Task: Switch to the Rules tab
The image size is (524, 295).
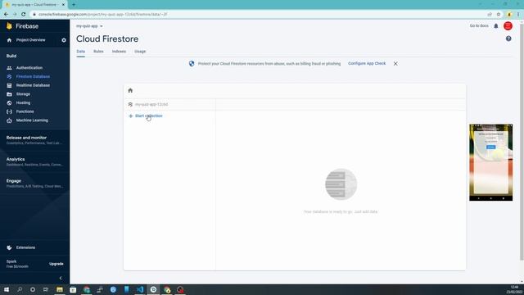Action: pos(98,52)
